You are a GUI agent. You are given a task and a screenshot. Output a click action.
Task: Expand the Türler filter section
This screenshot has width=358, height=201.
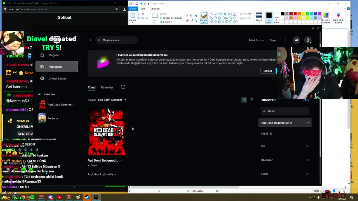285,174
